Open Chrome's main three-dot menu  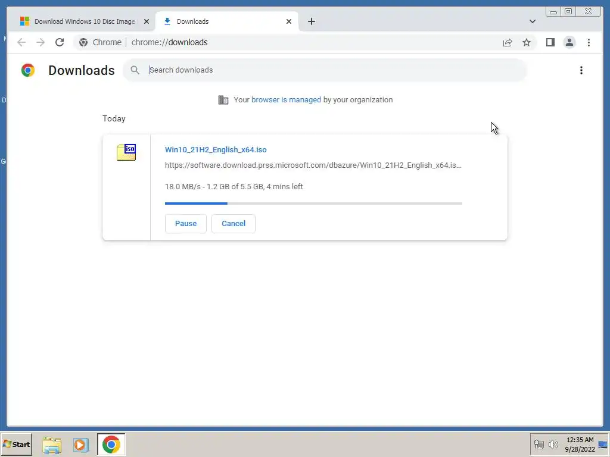tap(589, 42)
